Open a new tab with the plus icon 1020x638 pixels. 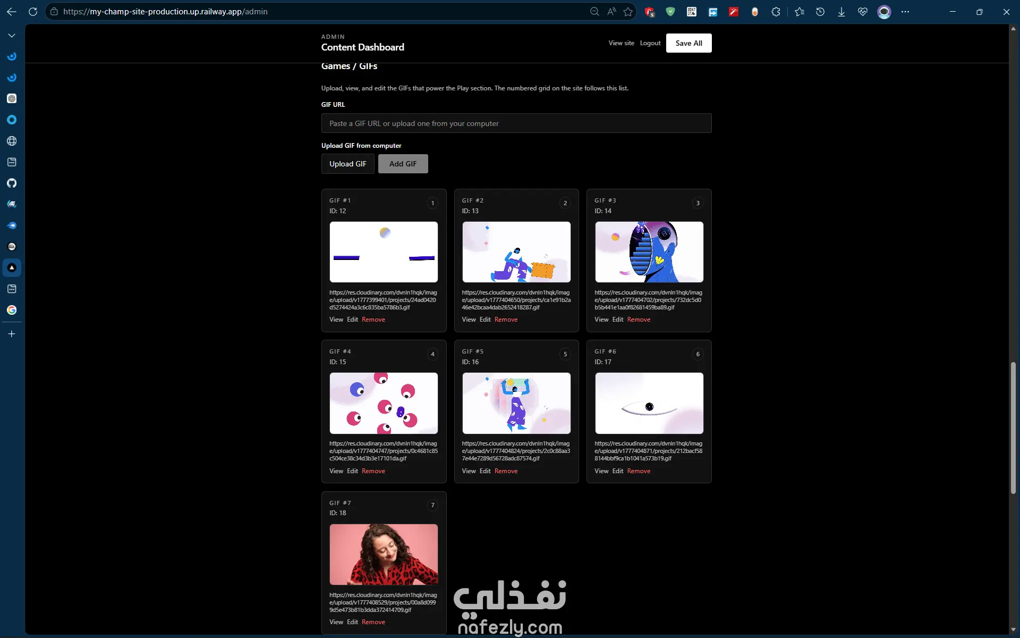12,334
